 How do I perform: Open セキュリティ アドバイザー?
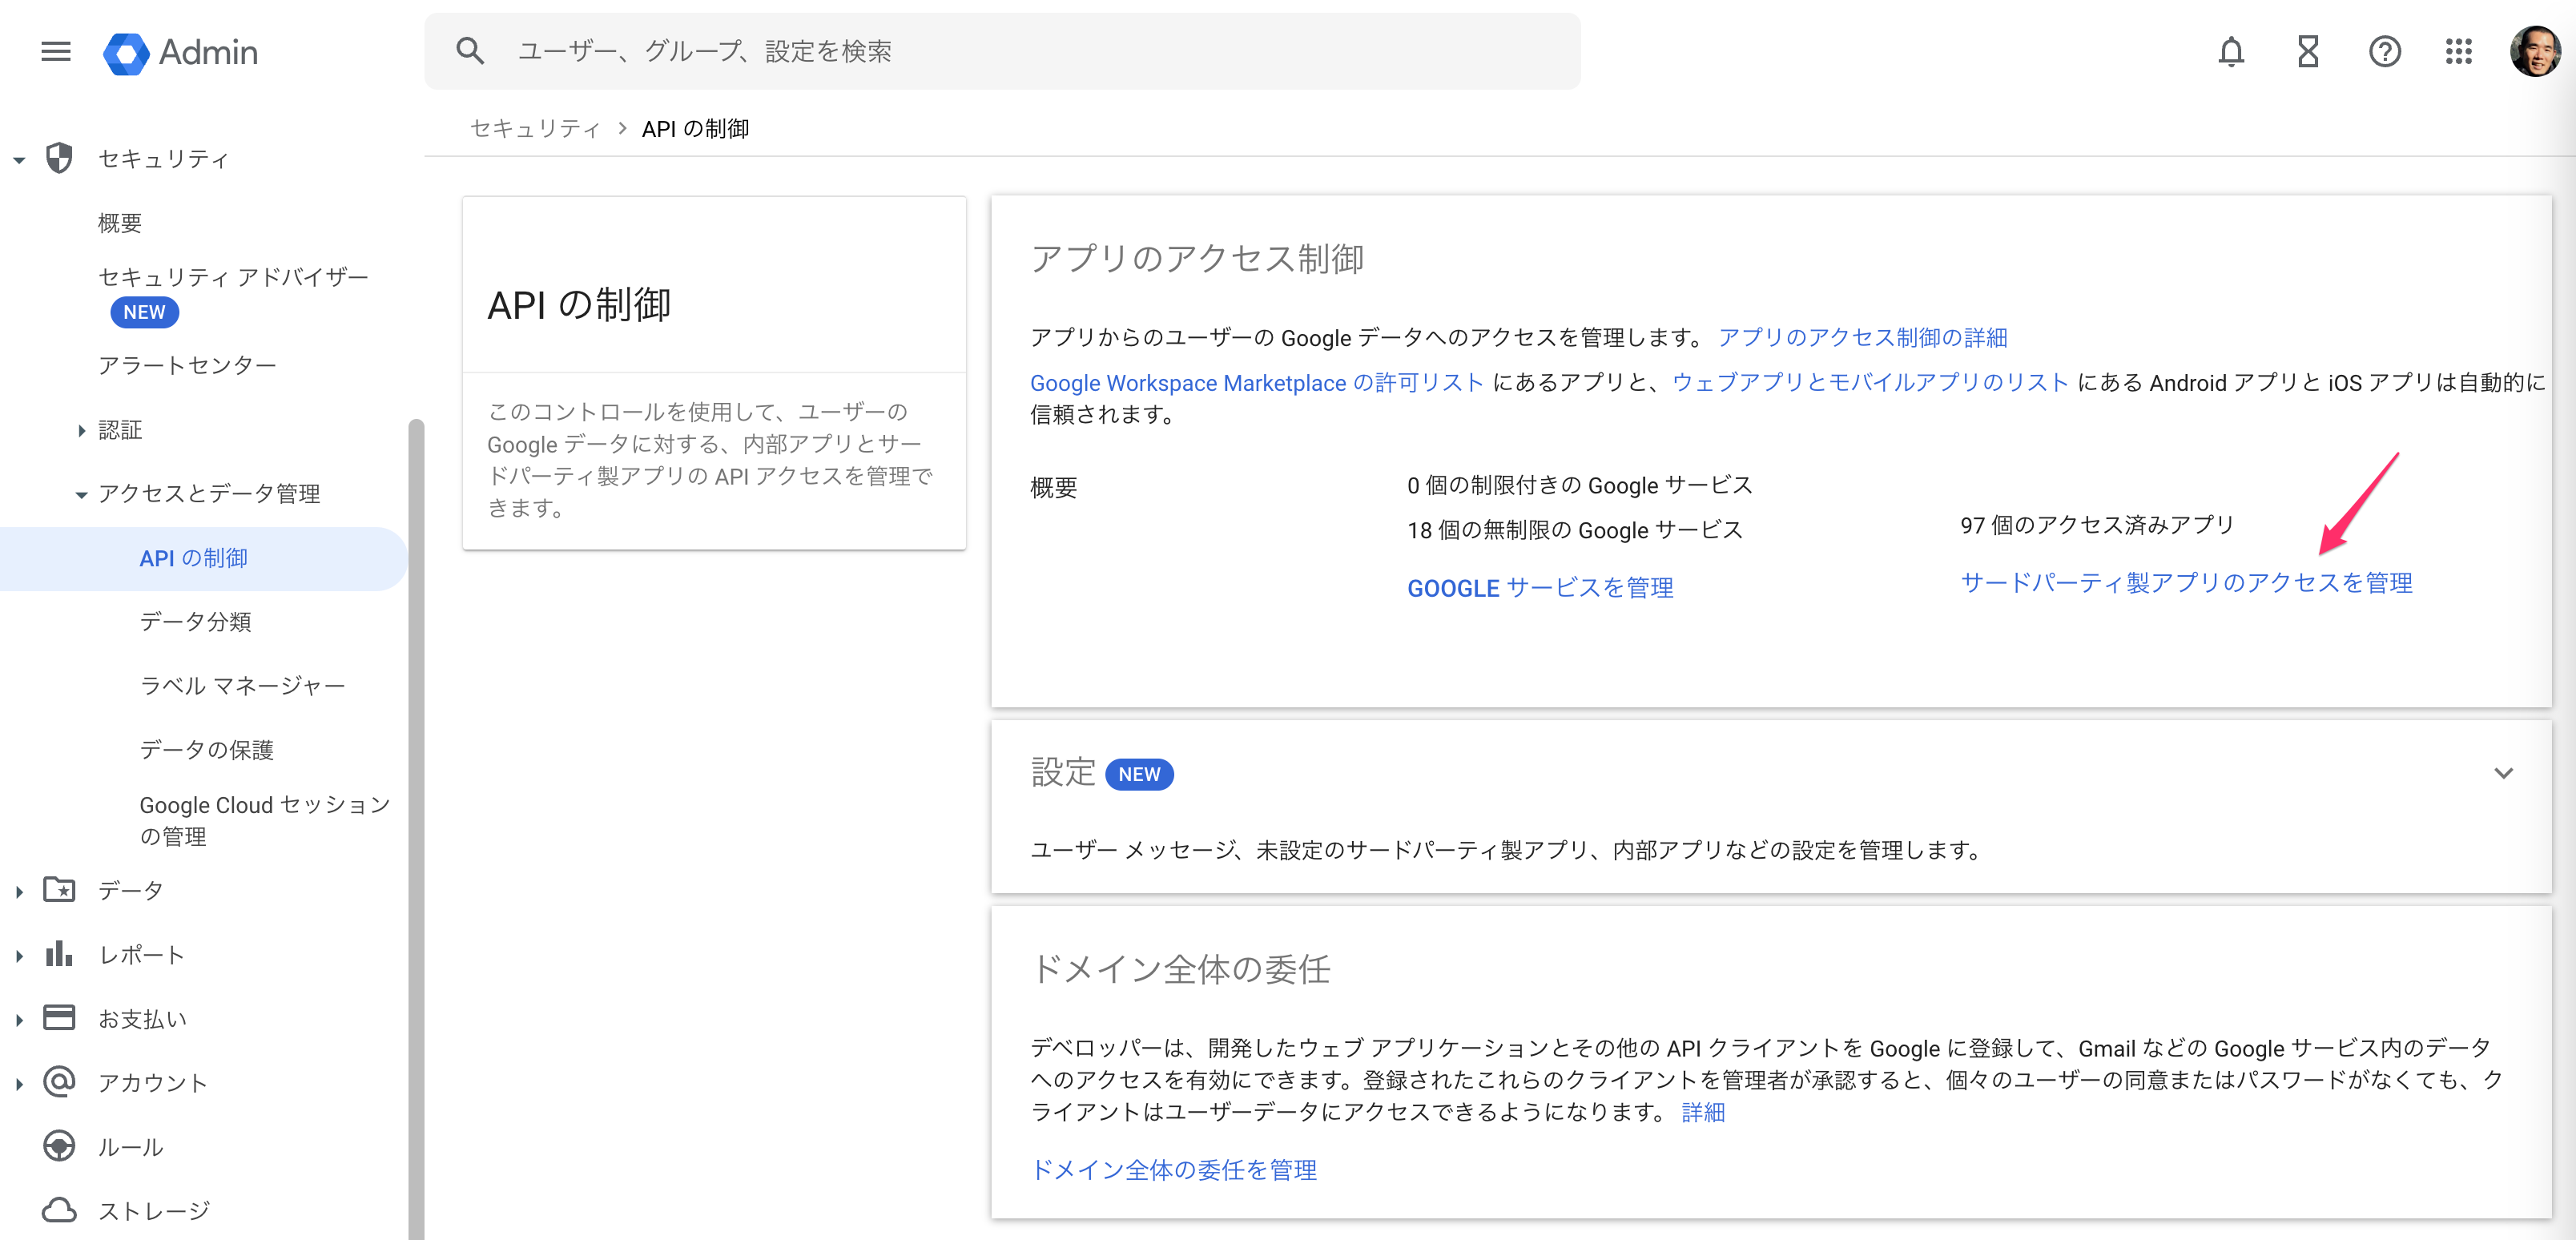pyautogui.click(x=233, y=277)
